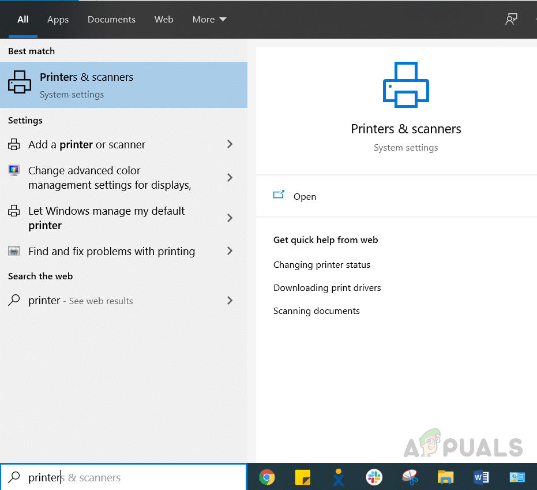Expand arrow for Find and fix printing problems
Viewport: 537px width, 490px height.
(x=230, y=251)
